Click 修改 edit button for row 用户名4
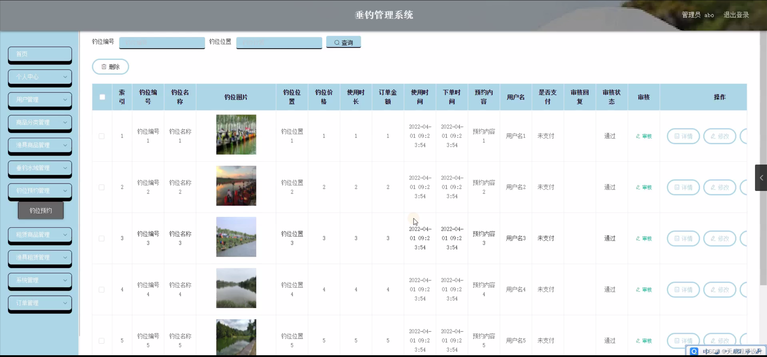This screenshot has height=357, width=767. click(x=720, y=290)
